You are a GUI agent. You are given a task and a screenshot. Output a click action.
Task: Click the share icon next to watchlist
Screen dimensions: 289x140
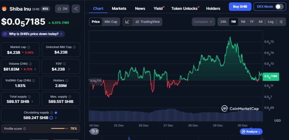coord(76,9)
